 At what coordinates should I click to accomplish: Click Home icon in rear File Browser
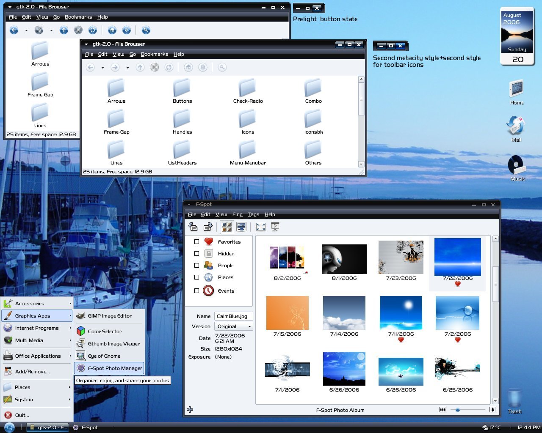(x=112, y=30)
